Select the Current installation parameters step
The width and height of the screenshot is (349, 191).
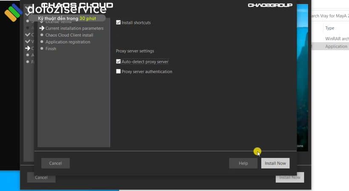click(x=74, y=28)
